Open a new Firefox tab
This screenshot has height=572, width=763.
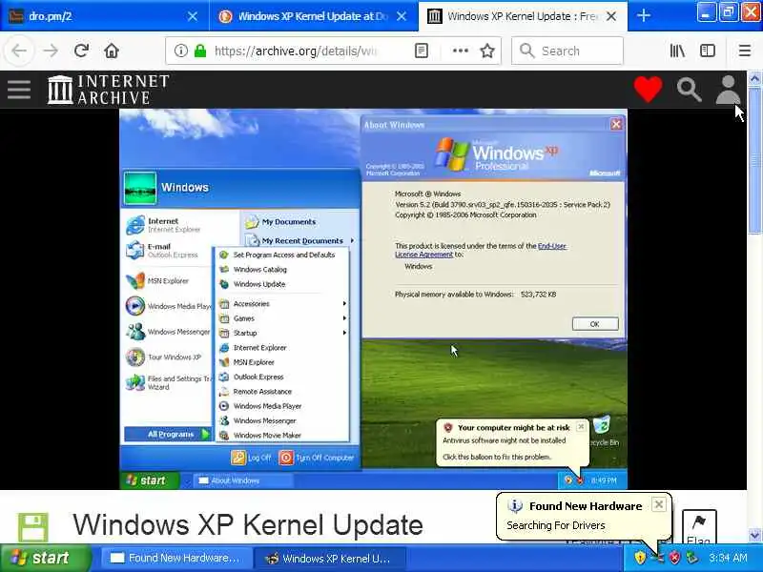pos(643,15)
